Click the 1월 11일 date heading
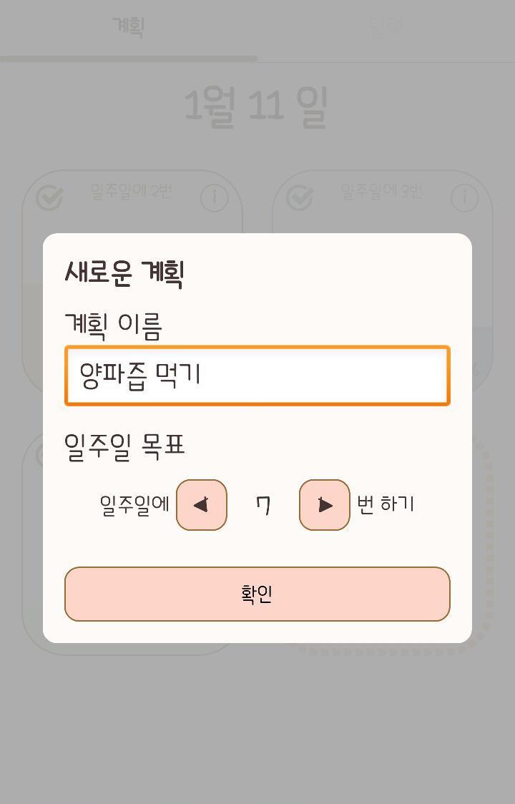This screenshot has height=804, width=515. click(256, 107)
